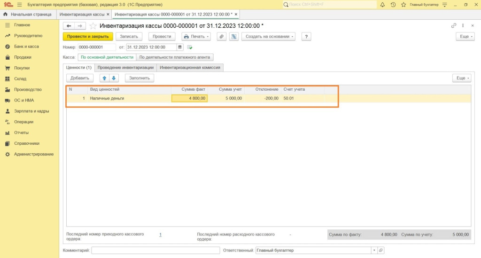Click the Комментарий input field
This screenshot has height=258, width=481.
155,250
